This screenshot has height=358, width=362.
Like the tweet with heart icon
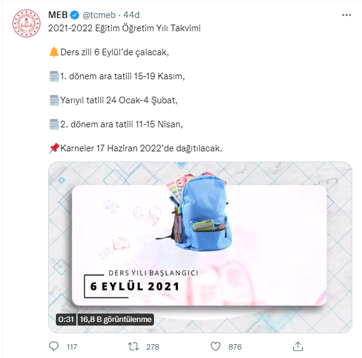tap(215, 347)
